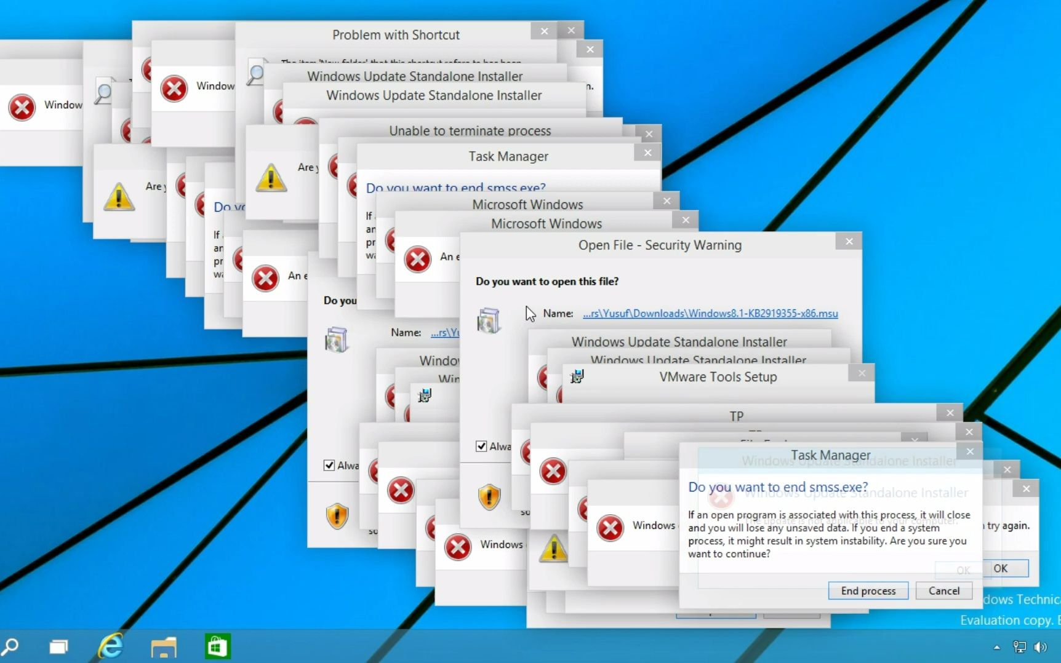The width and height of the screenshot is (1061, 663).
Task: Open File Explorer from the taskbar
Action: pyautogui.click(x=164, y=647)
